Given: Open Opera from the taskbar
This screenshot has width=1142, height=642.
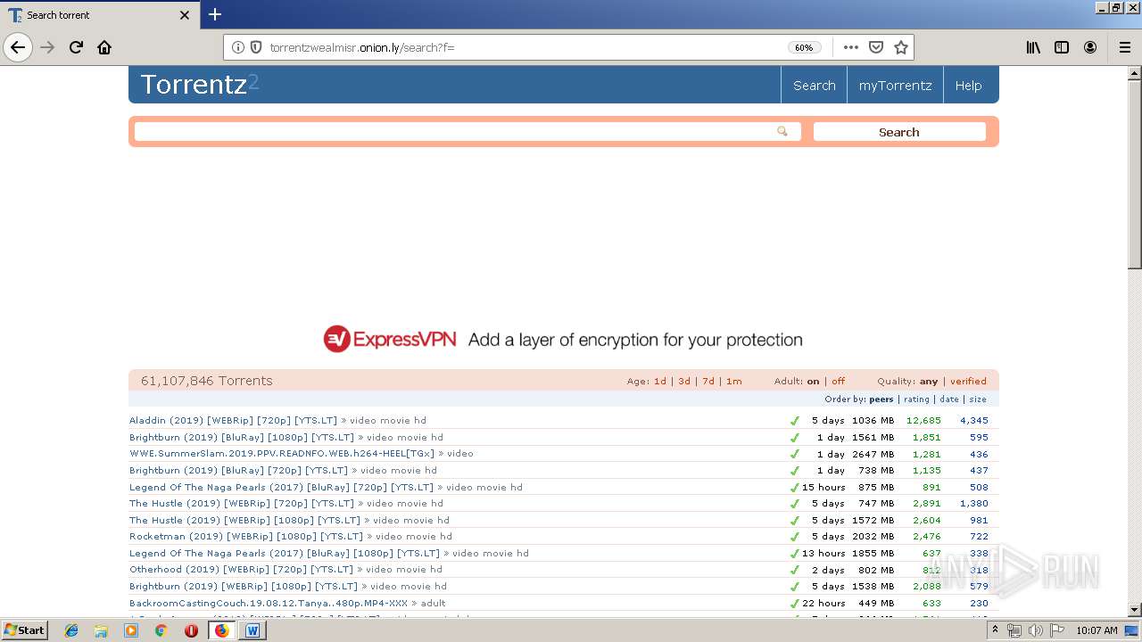Looking at the screenshot, I should pyautogui.click(x=191, y=630).
